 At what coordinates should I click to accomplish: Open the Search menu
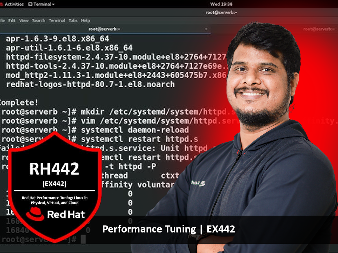click(x=39, y=21)
